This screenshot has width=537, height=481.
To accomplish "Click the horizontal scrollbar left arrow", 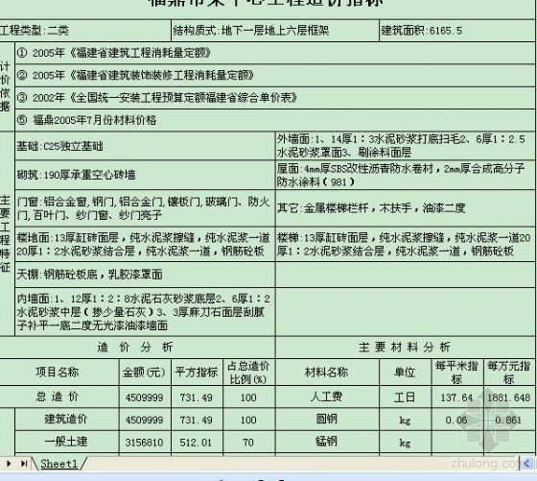I will 526,464.
